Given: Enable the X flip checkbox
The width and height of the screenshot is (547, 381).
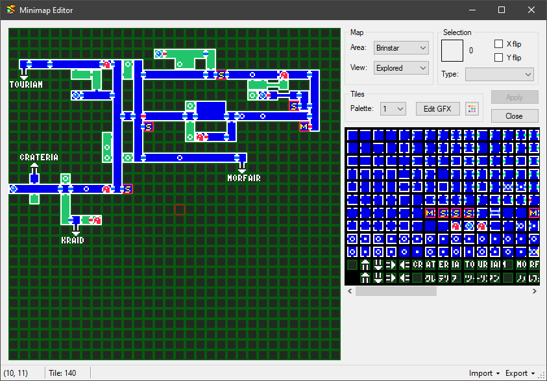Looking at the screenshot, I should pyautogui.click(x=498, y=44).
